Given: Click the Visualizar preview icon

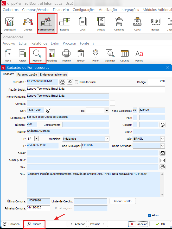Looking at the screenshot, I should [110, 55].
